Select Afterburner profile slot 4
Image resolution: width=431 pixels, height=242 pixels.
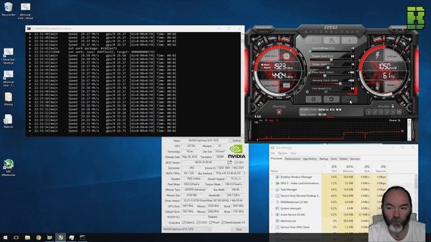click(x=387, y=112)
